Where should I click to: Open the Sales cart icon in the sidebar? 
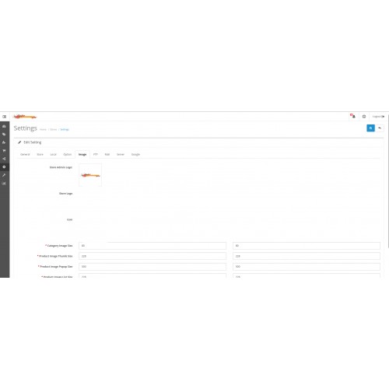click(x=4, y=151)
